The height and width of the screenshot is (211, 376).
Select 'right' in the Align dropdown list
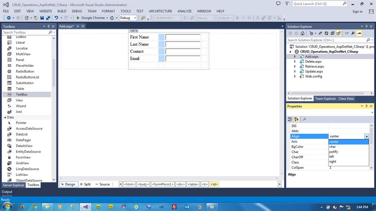click(x=348, y=161)
